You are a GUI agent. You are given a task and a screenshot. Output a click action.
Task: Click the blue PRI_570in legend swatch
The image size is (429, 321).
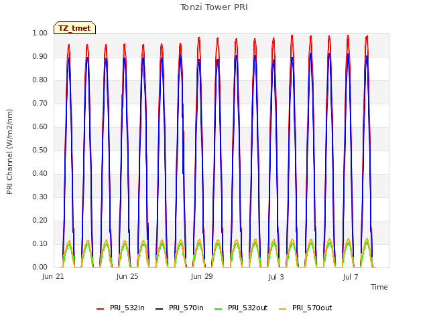159,309
